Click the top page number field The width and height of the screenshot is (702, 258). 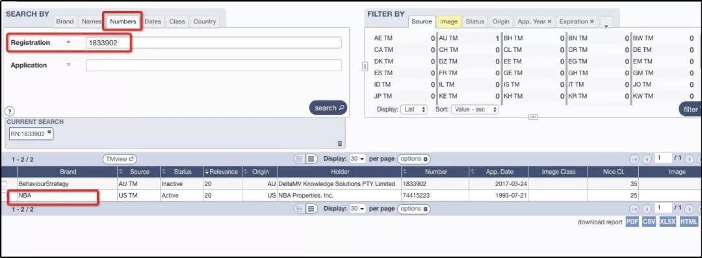664,158
